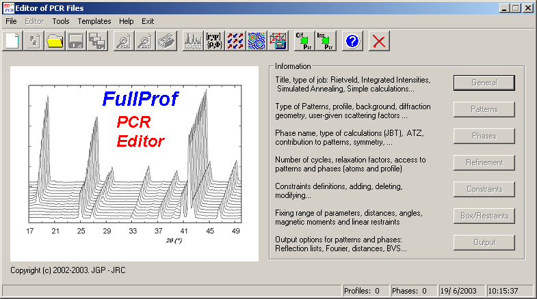Import a CIF file to PCR icon
The height and width of the screenshot is (299, 537).
tap(304, 41)
